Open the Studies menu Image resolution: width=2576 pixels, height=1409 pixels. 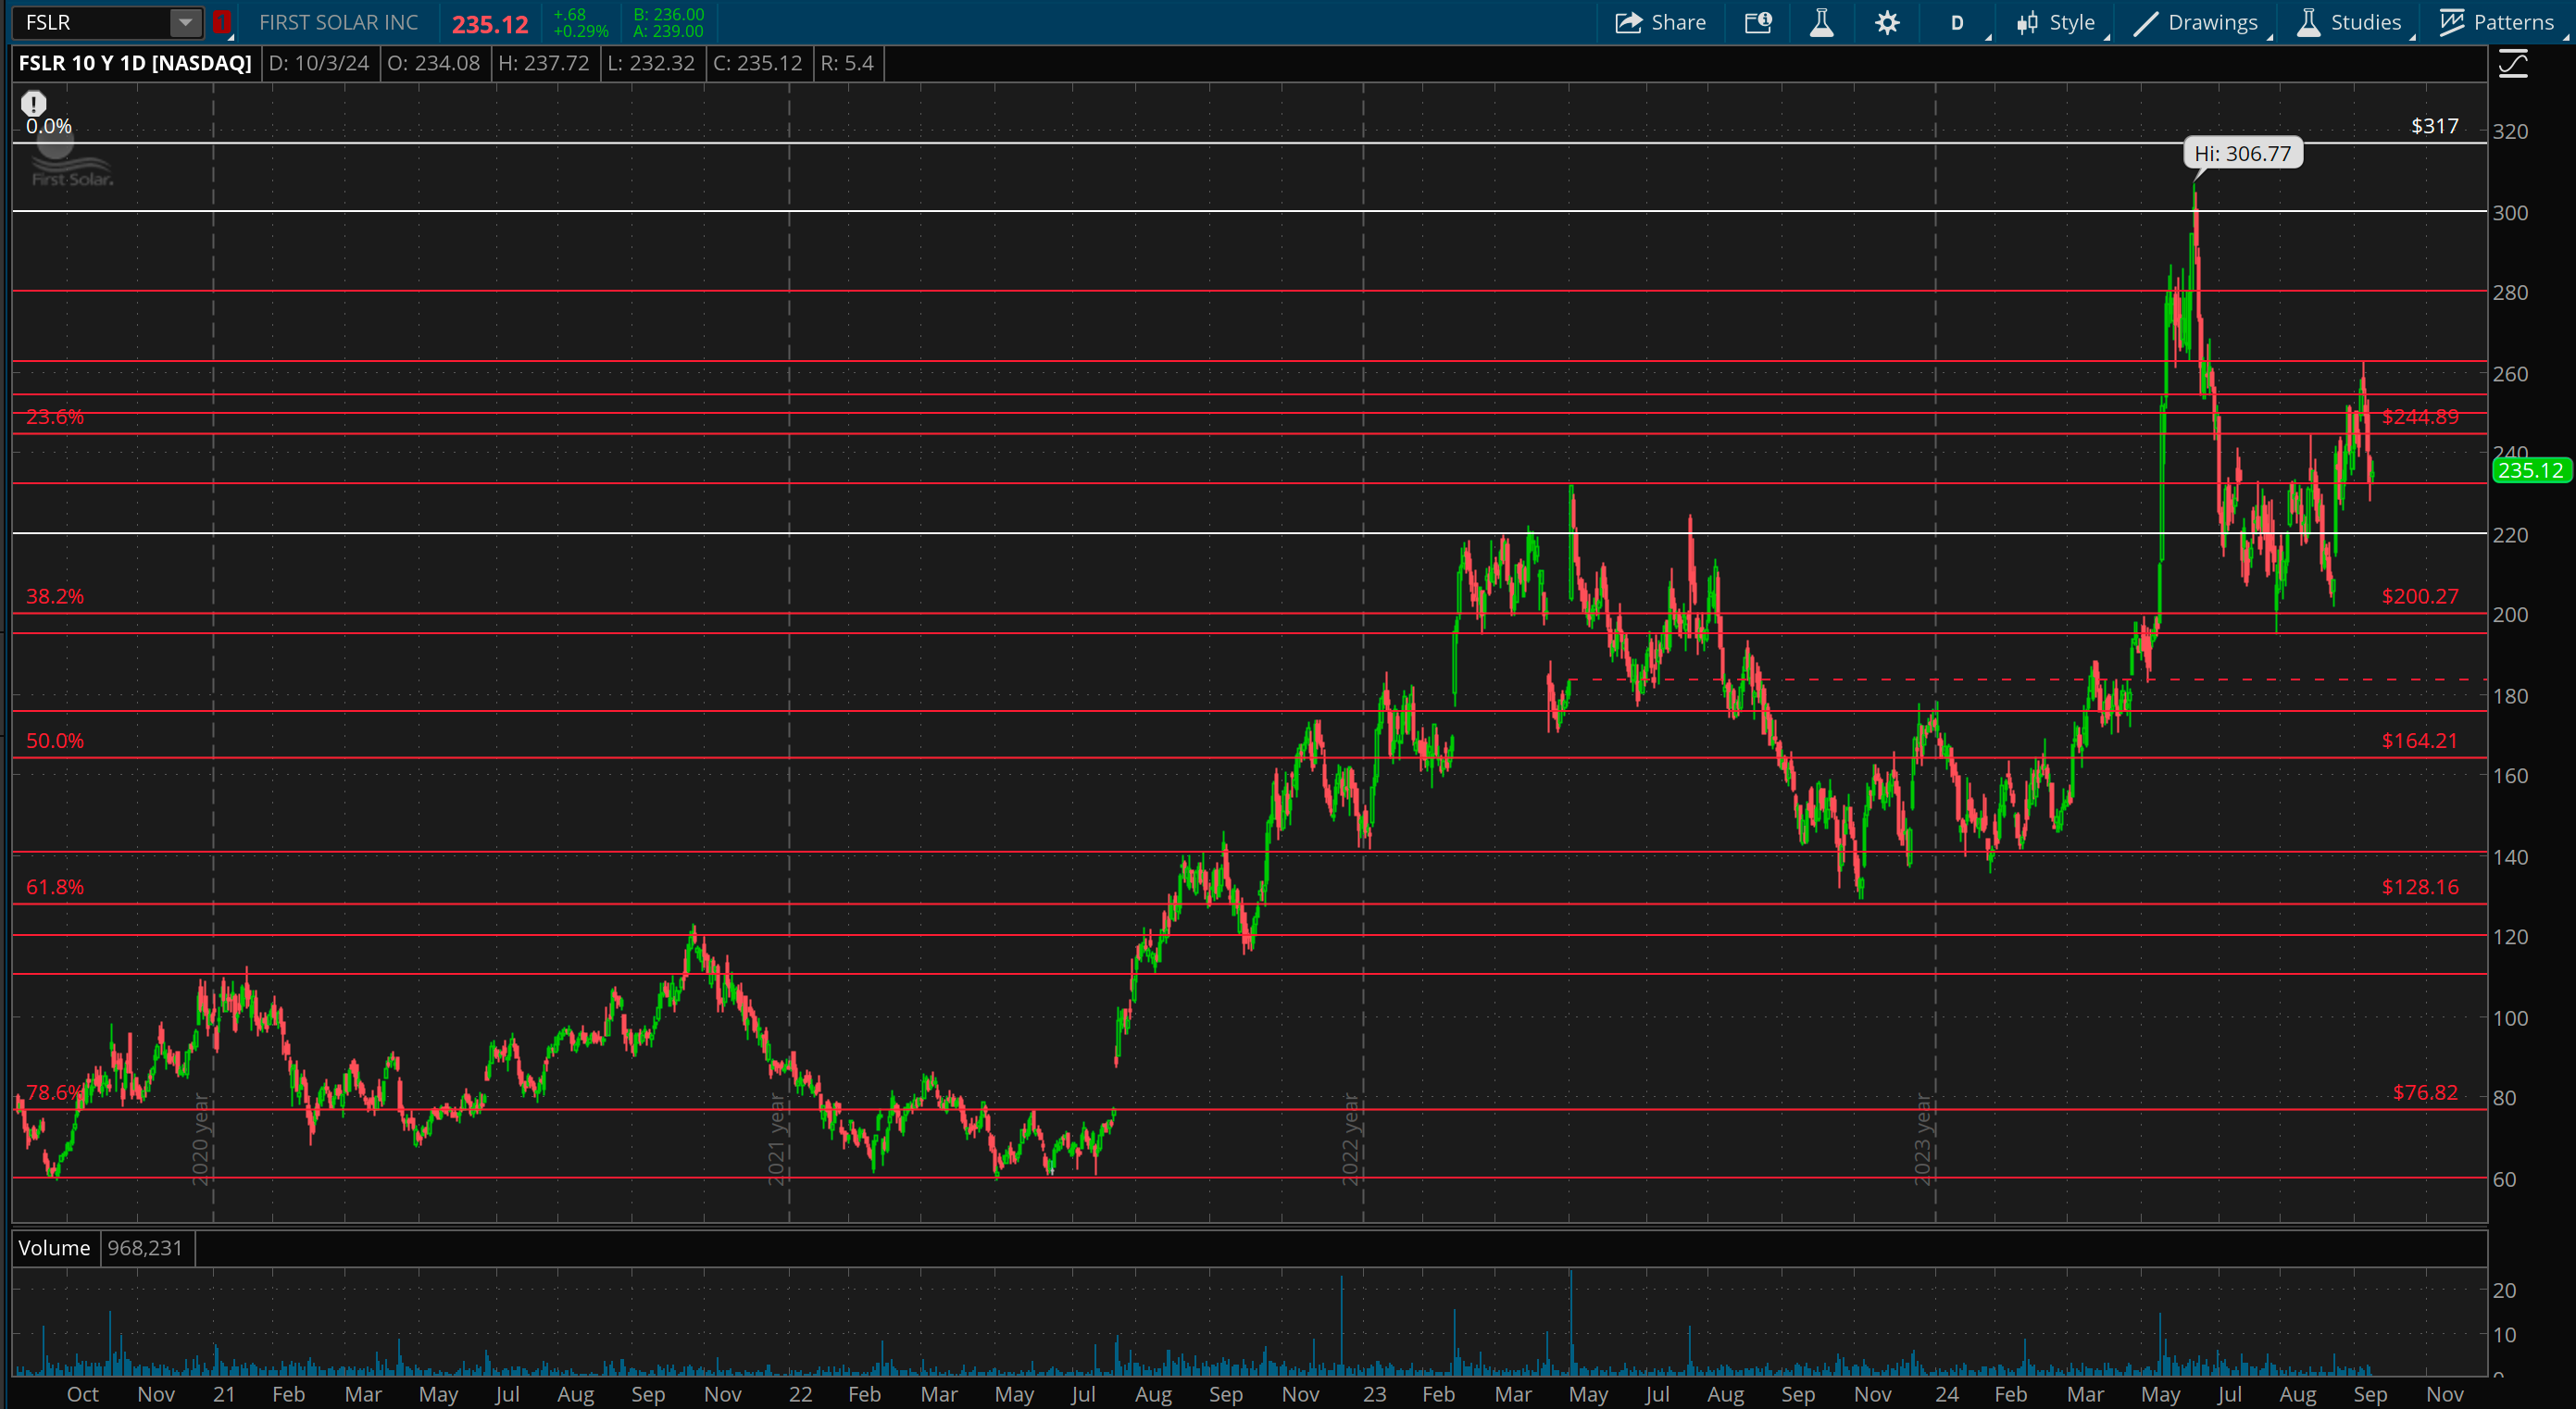tap(2349, 22)
